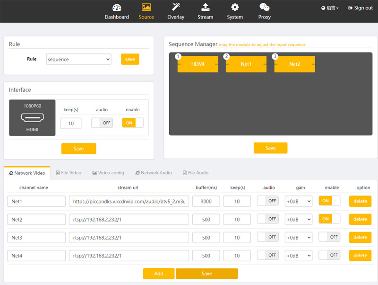Select the Net2 module in Sequence Manager
This screenshot has height=285, width=378.
coord(294,64)
